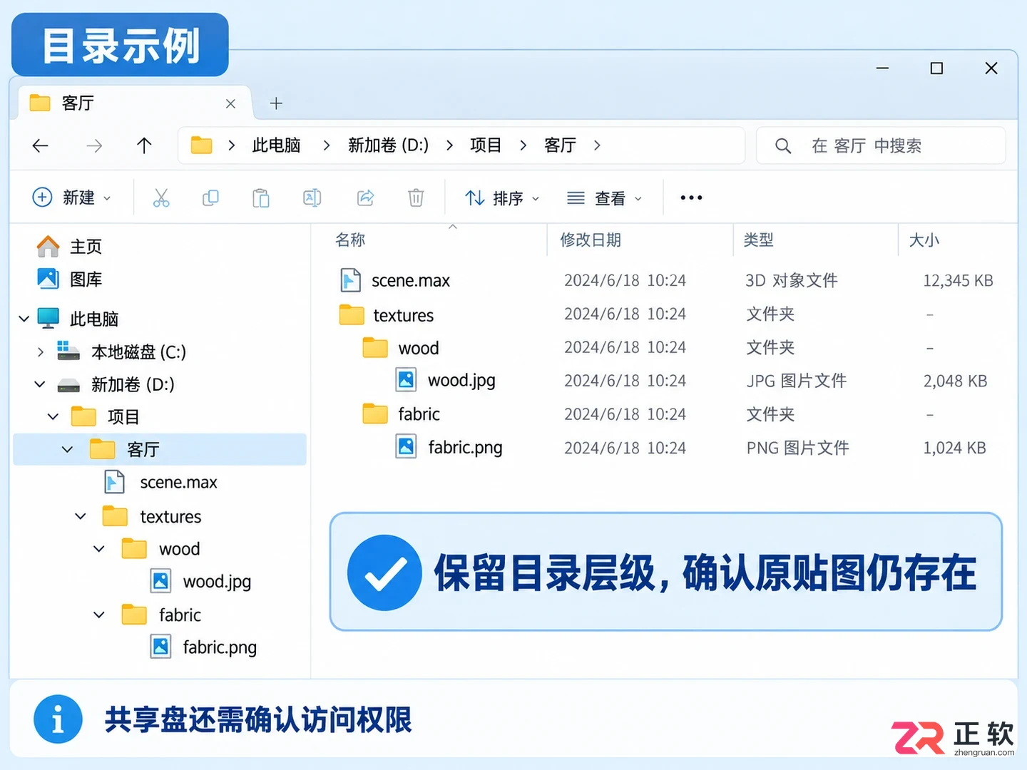Collapse the wood node in sidebar tree
This screenshot has height=770, width=1027.
99,549
